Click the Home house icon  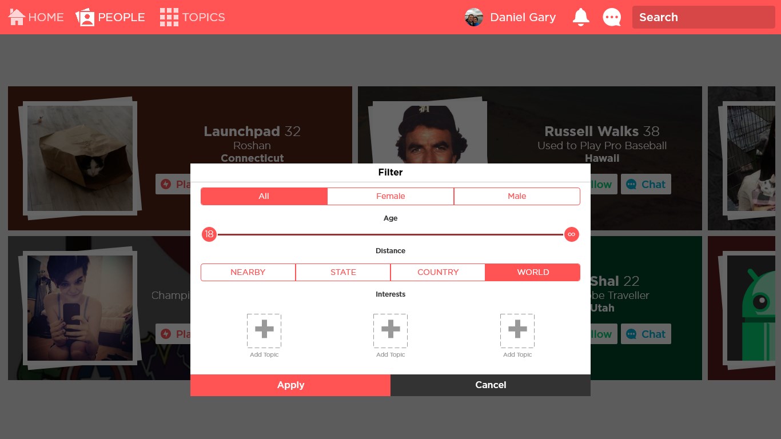coord(17,17)
